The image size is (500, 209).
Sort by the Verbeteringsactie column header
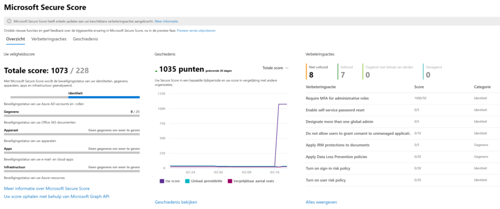click(320, 87)
